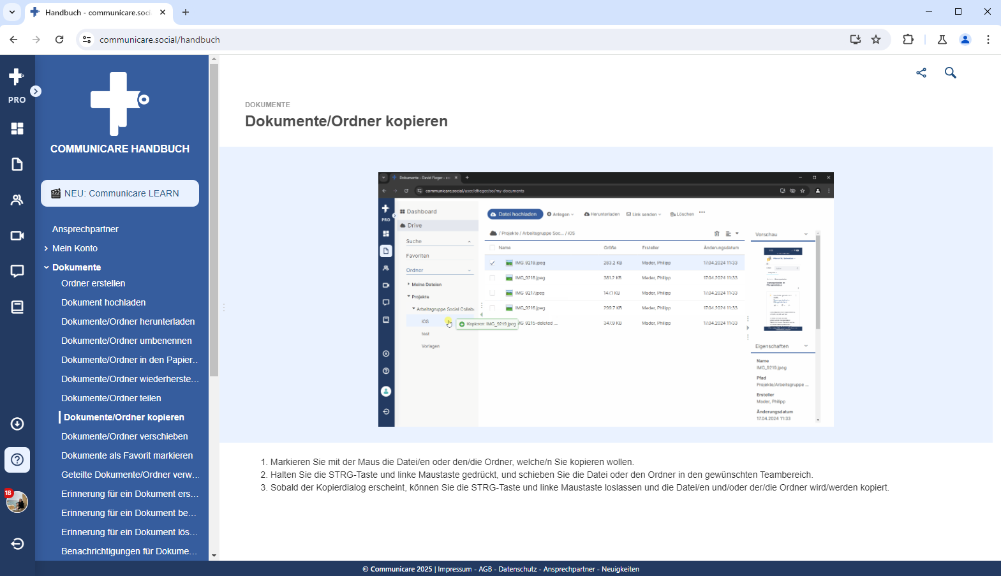Click the logout icon in left rail
1001x576 pixels.
(17, 544)
